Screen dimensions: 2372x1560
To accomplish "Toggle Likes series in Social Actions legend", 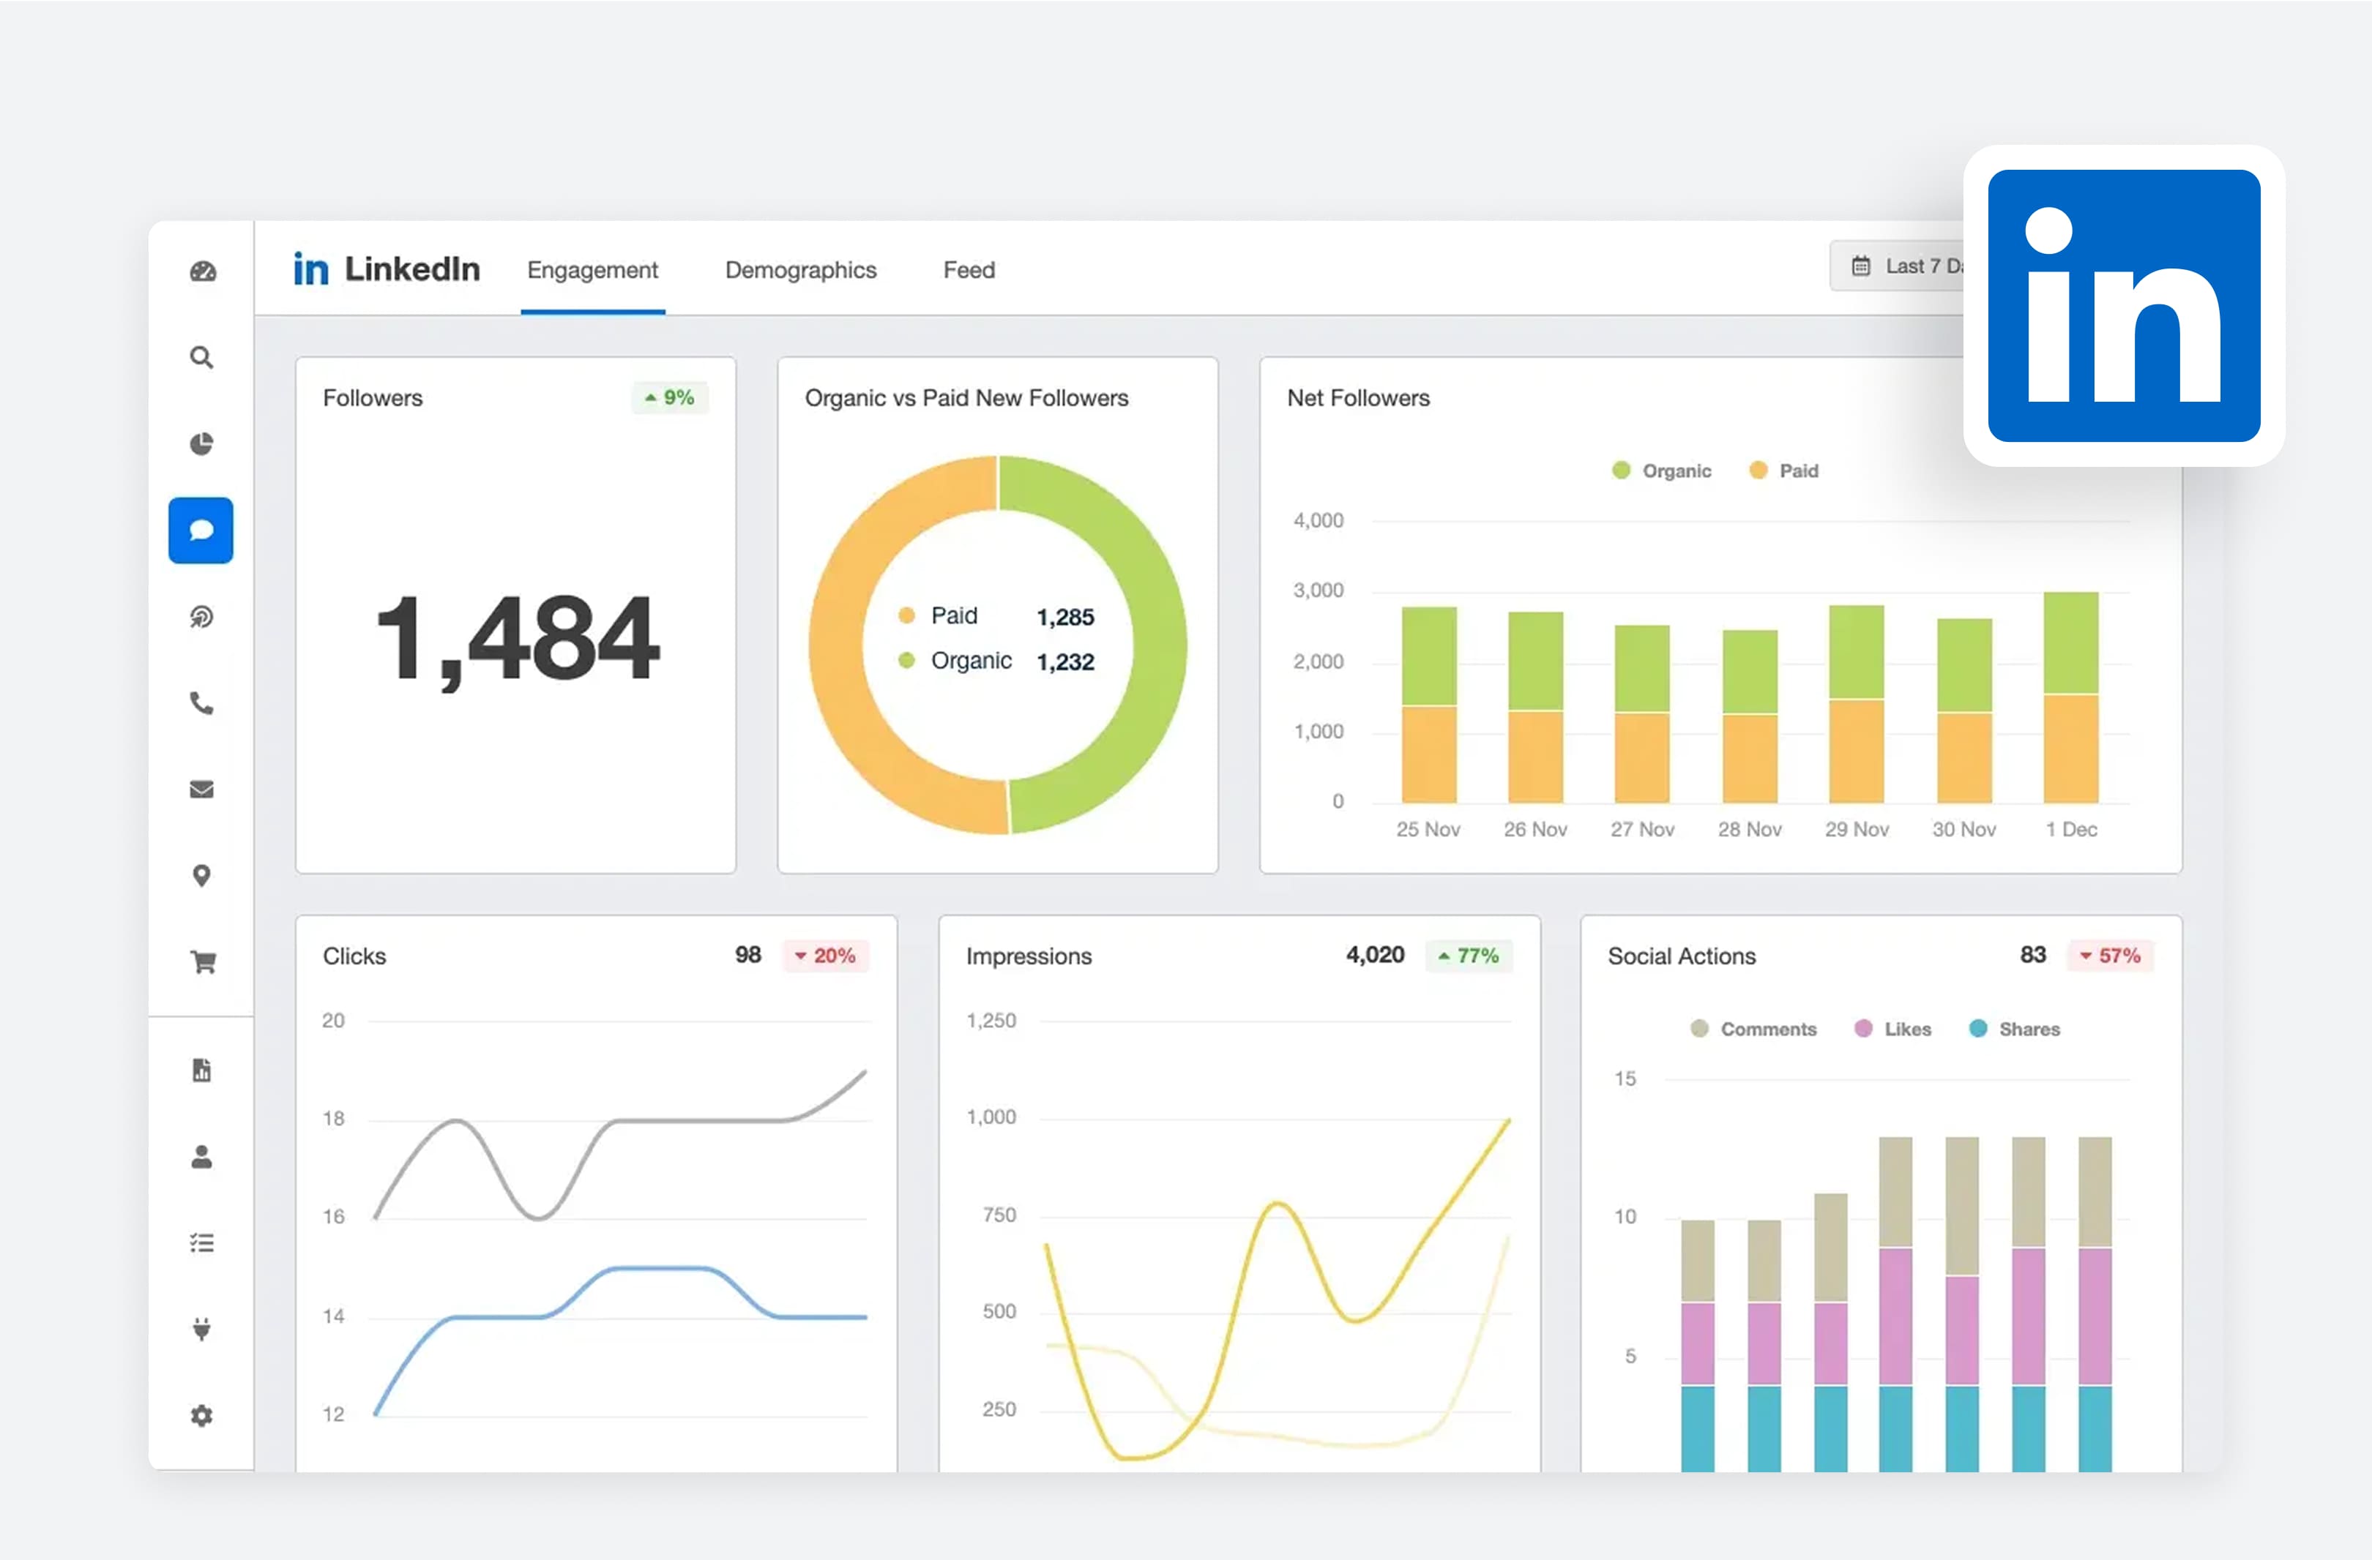I will coord(1892,1029).
